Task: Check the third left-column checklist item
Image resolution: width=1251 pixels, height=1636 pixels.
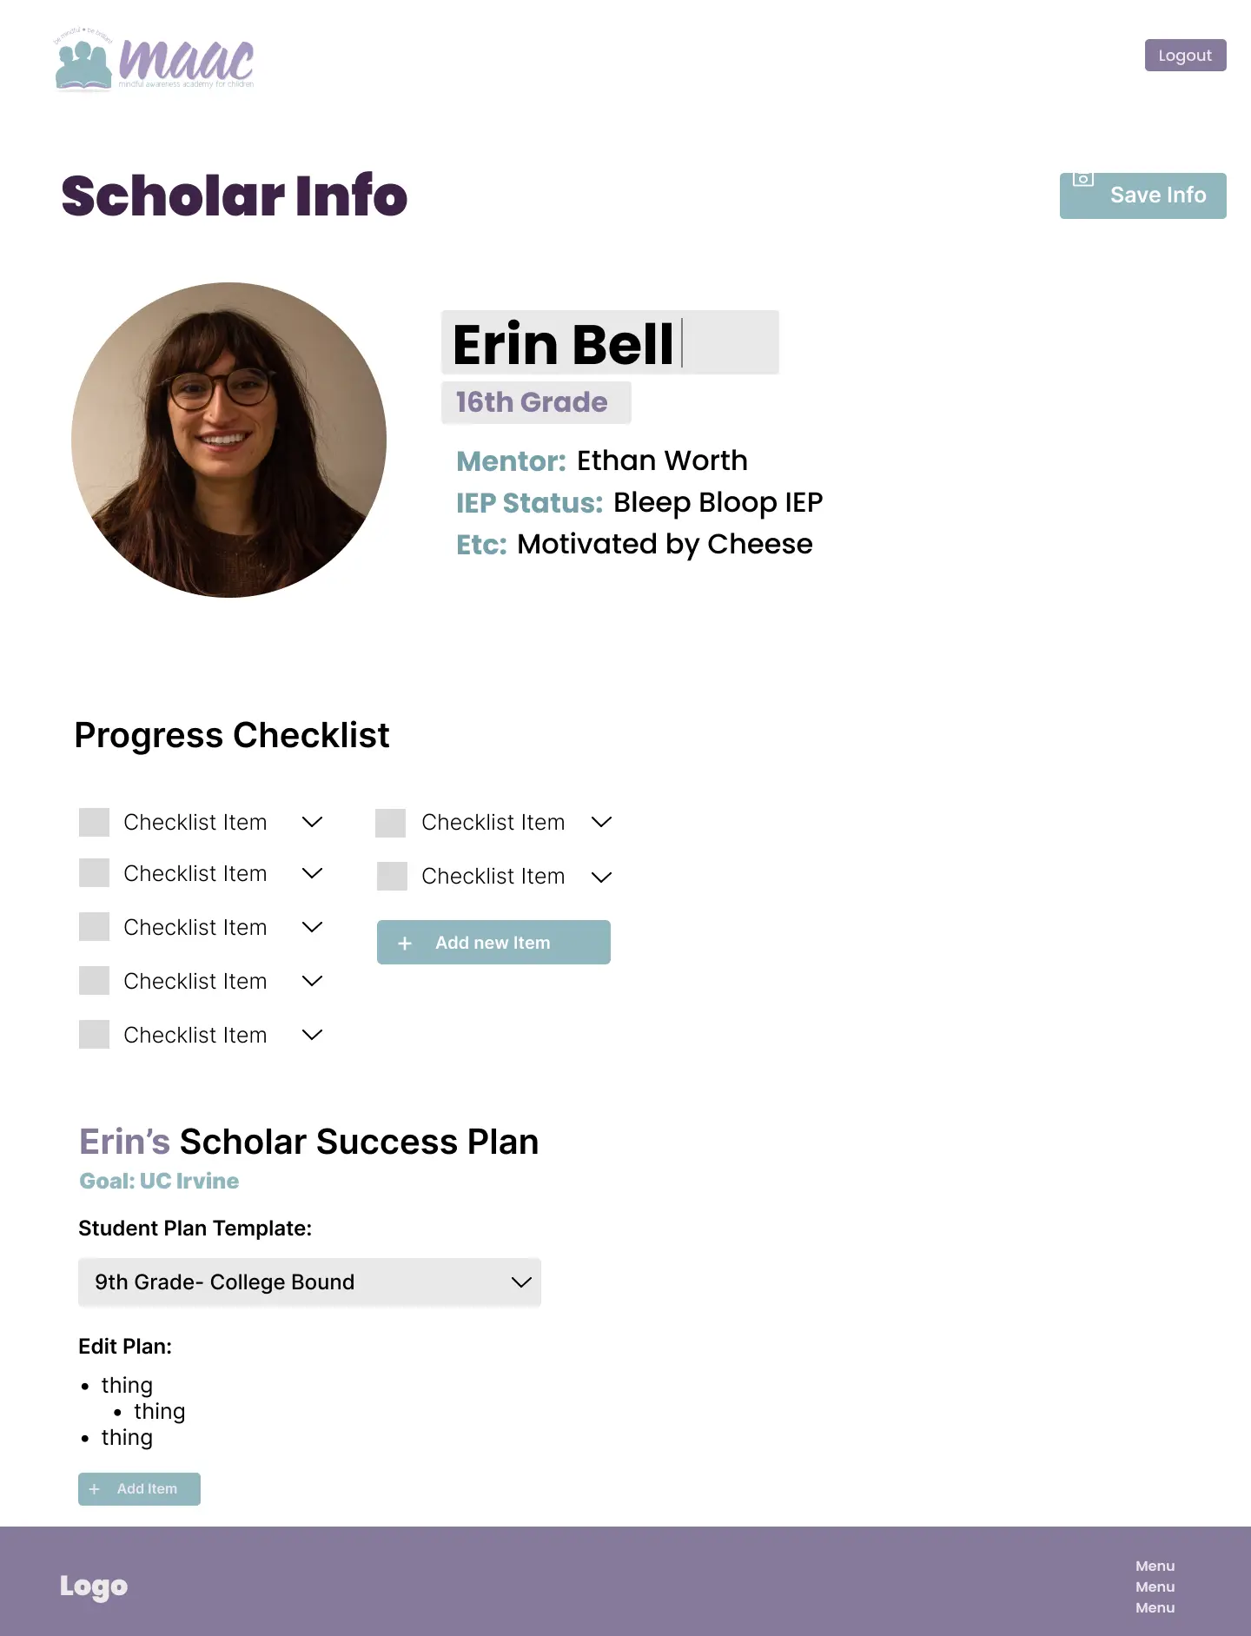Action: (x=94, y=927)
